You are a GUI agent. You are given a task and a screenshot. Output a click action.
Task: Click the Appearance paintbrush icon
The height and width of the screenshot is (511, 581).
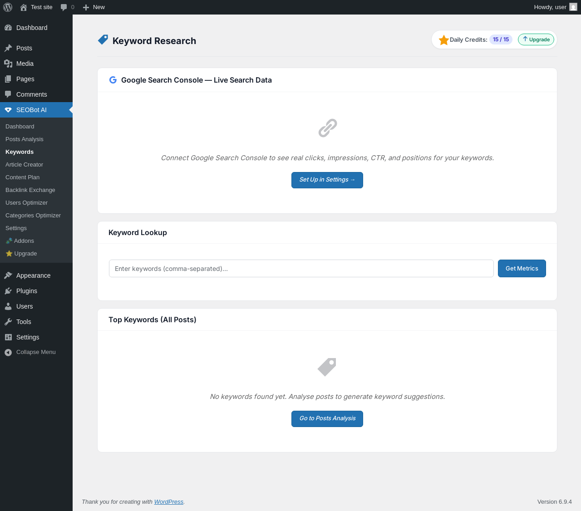pyautogui.click(x=8, y=275)
